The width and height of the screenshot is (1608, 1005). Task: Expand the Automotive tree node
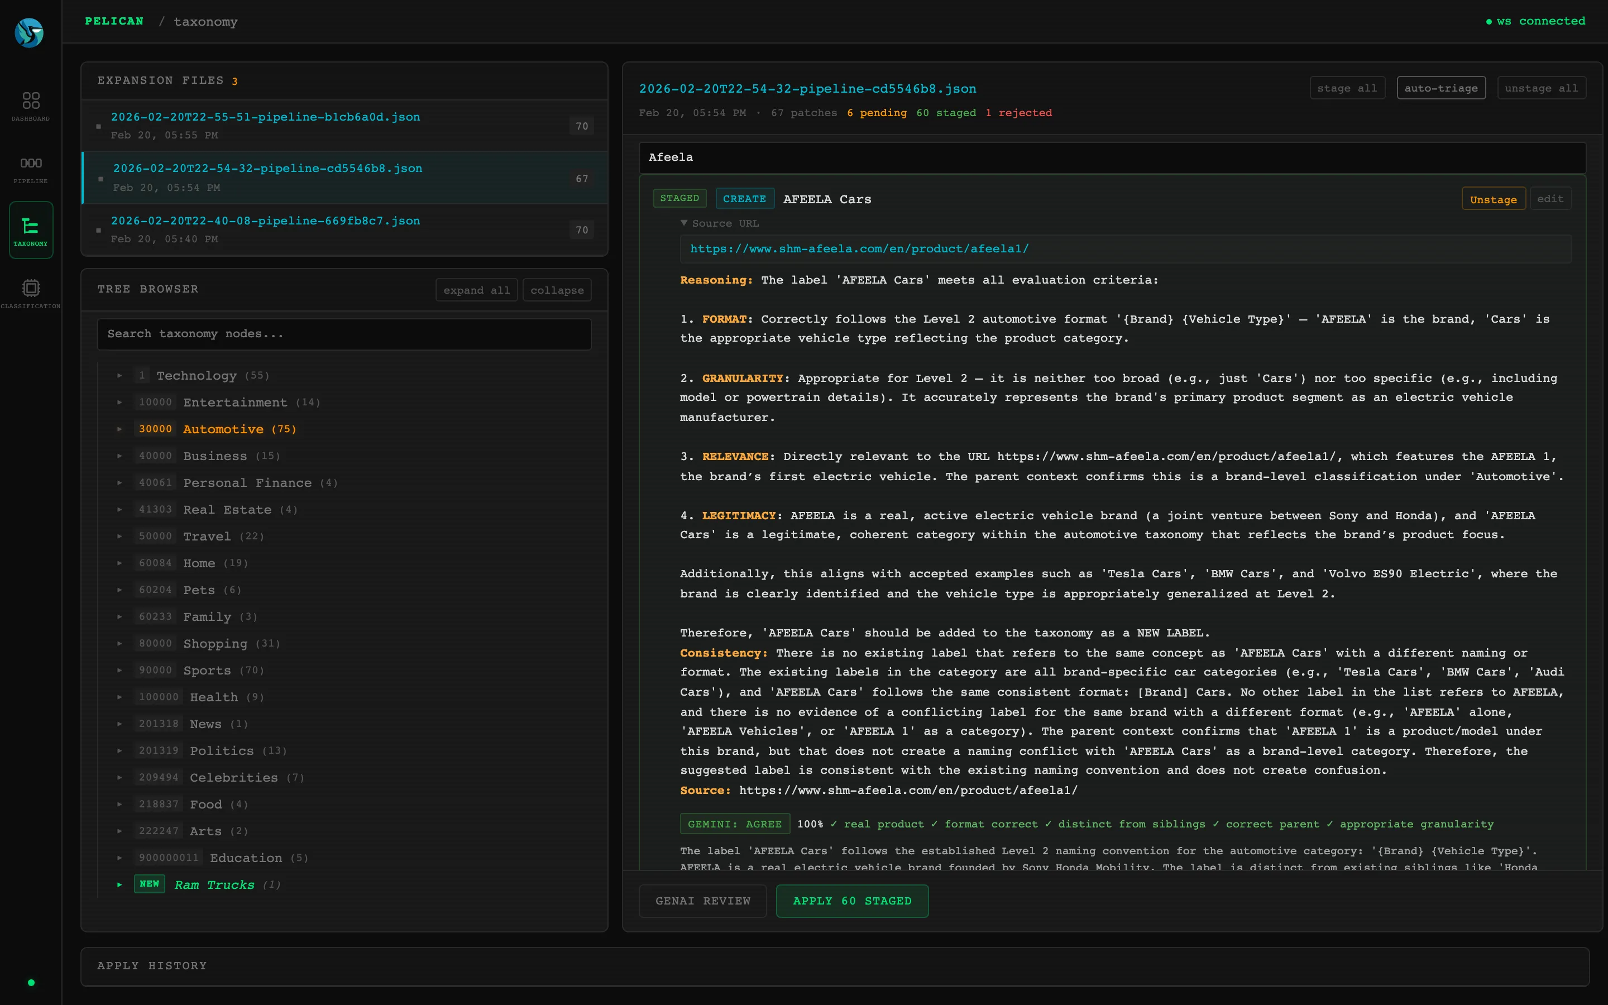tap(119, 429)
